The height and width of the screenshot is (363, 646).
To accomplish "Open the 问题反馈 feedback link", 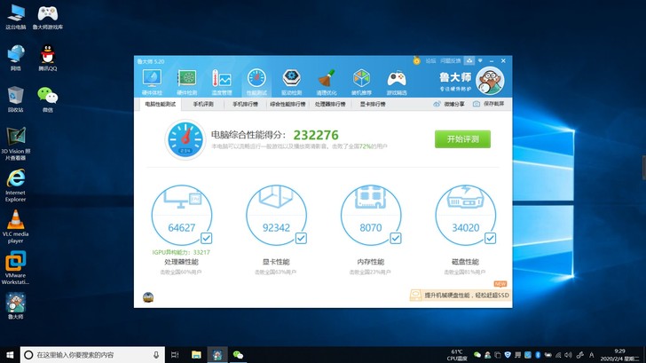I will (450, 60).
